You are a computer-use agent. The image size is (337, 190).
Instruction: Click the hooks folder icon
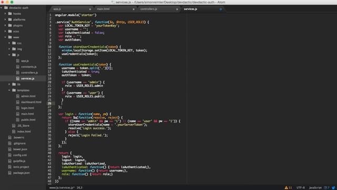point(10,14)
